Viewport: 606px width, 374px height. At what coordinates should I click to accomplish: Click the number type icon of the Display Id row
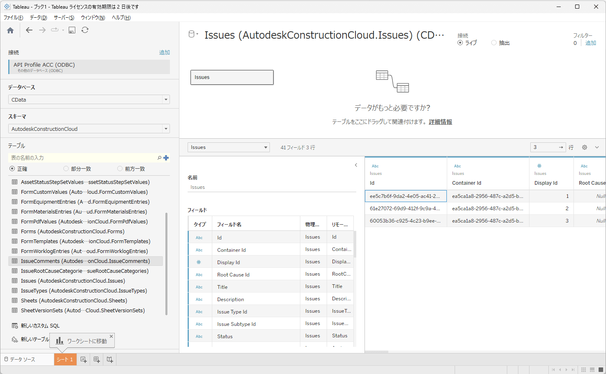pyautogui.click(x=199, y=262)
